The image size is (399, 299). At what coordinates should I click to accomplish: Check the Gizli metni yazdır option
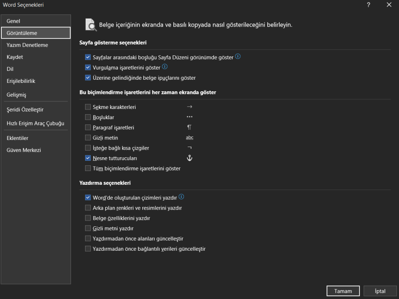[x=88, y=228]
